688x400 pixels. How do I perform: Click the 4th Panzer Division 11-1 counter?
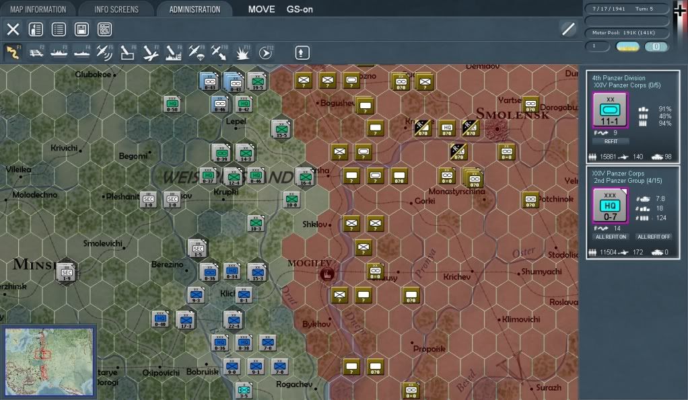[610, 110]
